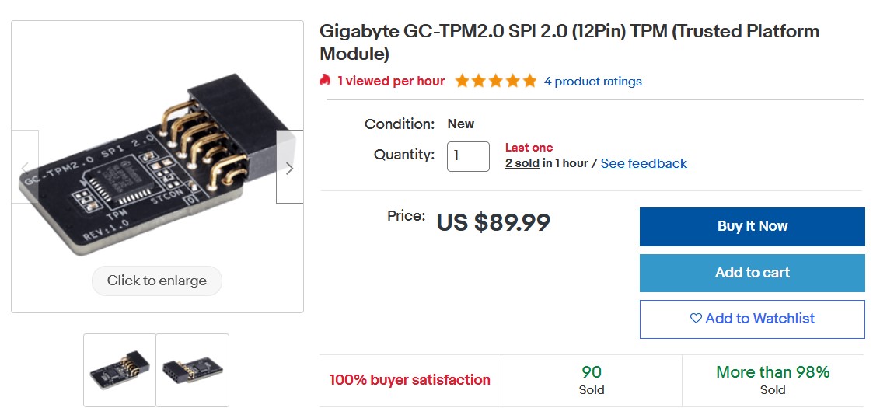Click the Add to cart button
Viewport: 880px width, 408px height.
click(x=752, y=273)
